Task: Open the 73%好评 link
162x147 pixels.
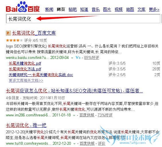Action: [105, 115]
